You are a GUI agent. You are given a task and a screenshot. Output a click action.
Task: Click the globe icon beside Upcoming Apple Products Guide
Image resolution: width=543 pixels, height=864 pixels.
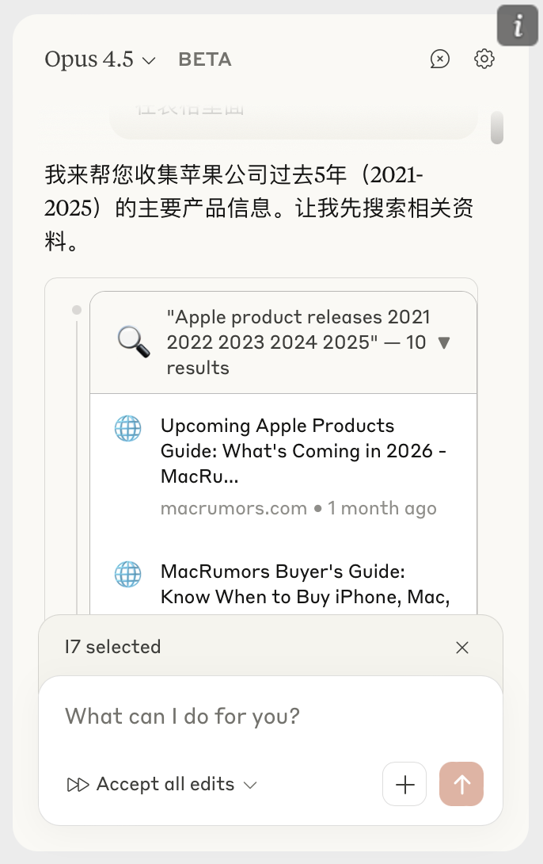(127, 428)
